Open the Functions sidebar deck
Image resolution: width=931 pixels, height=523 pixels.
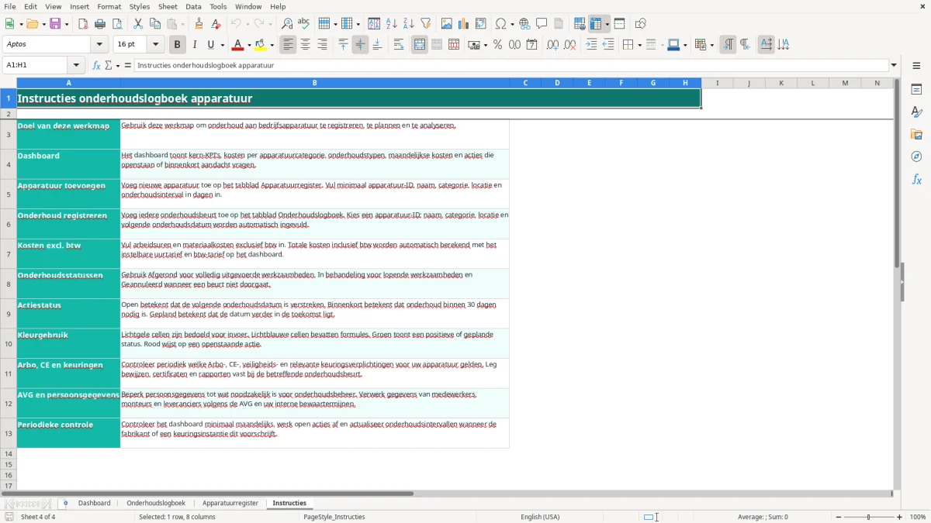(916, 179)
